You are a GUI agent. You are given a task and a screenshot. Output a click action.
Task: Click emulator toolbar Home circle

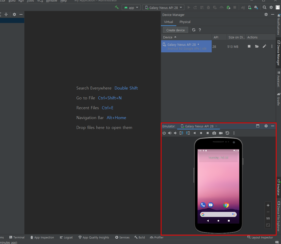pyautogui.click(x=201, y=133)
